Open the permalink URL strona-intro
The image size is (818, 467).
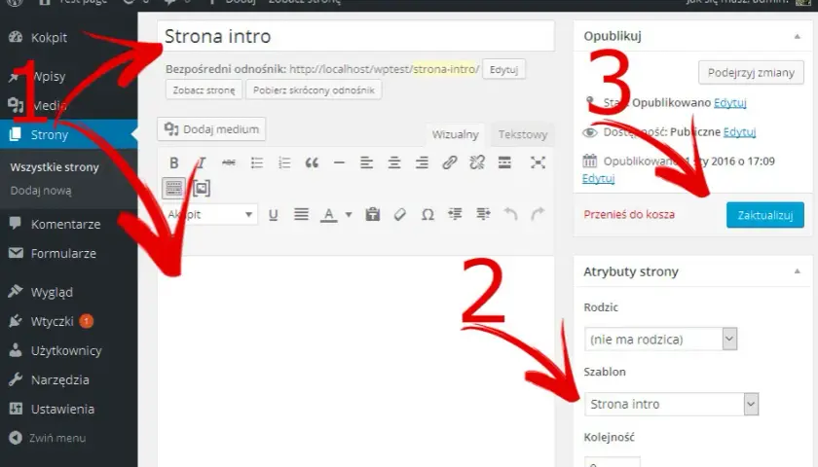384,69
